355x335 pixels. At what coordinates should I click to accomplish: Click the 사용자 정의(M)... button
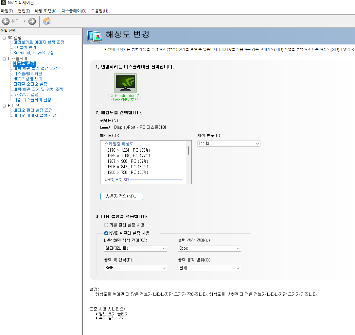(x=122, y=196)
